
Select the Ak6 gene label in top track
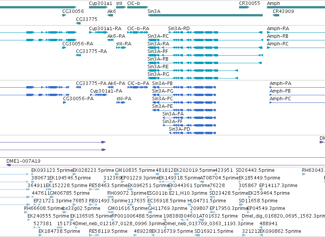(x=112, y=11)
